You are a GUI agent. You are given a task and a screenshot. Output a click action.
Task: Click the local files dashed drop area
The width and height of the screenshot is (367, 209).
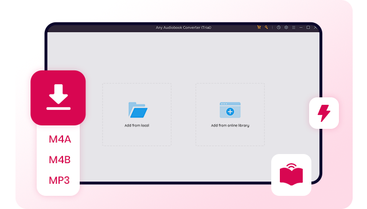[136, 115]
